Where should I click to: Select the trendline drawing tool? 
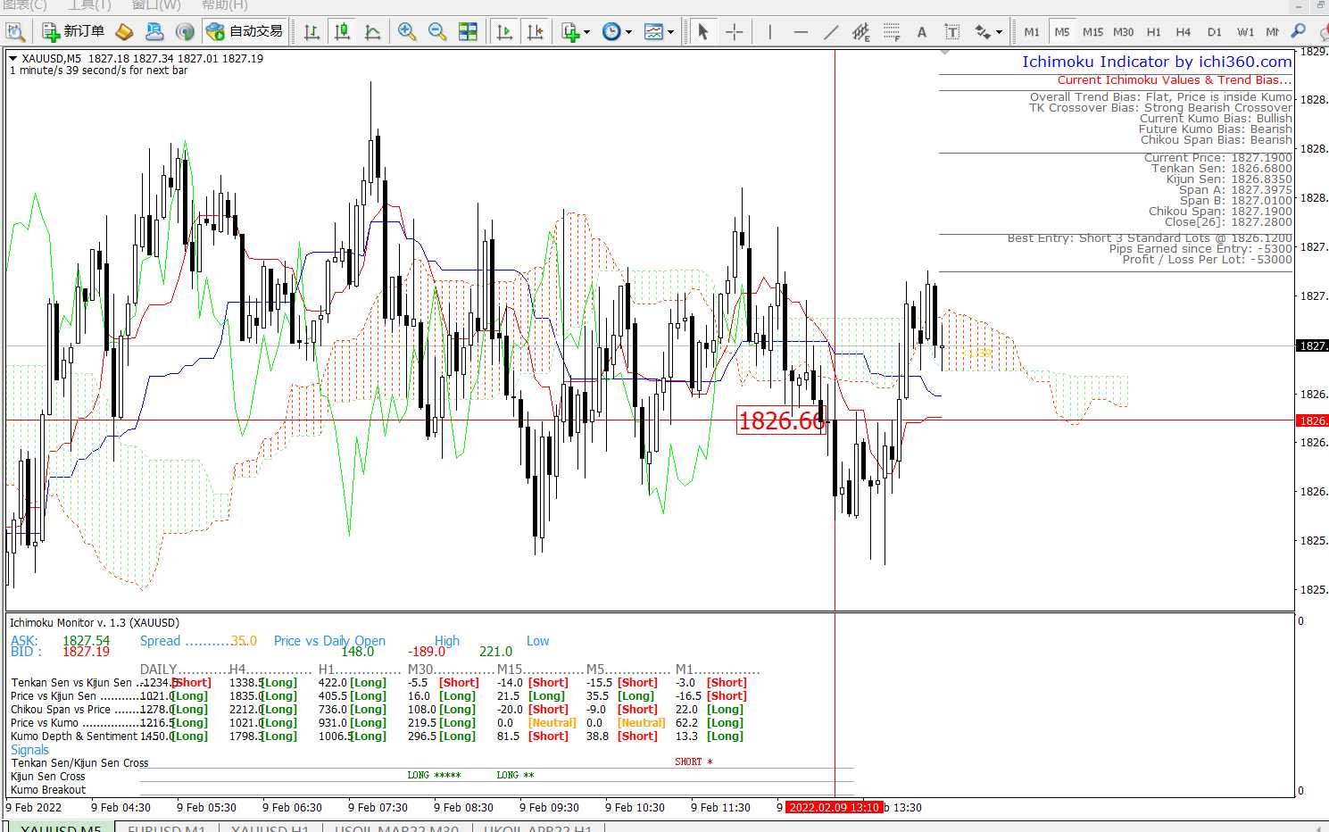coord(830,32)
